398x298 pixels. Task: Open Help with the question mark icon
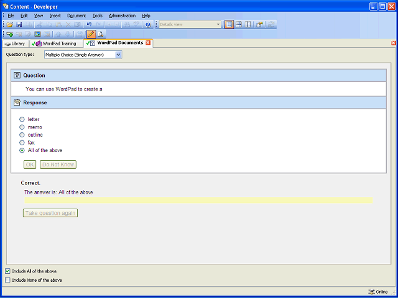(148, 25)
